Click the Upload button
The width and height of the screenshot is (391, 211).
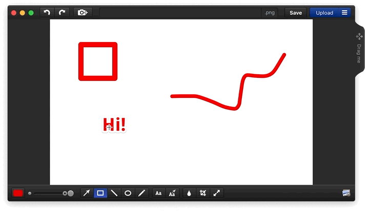click(x=324, y=13)
